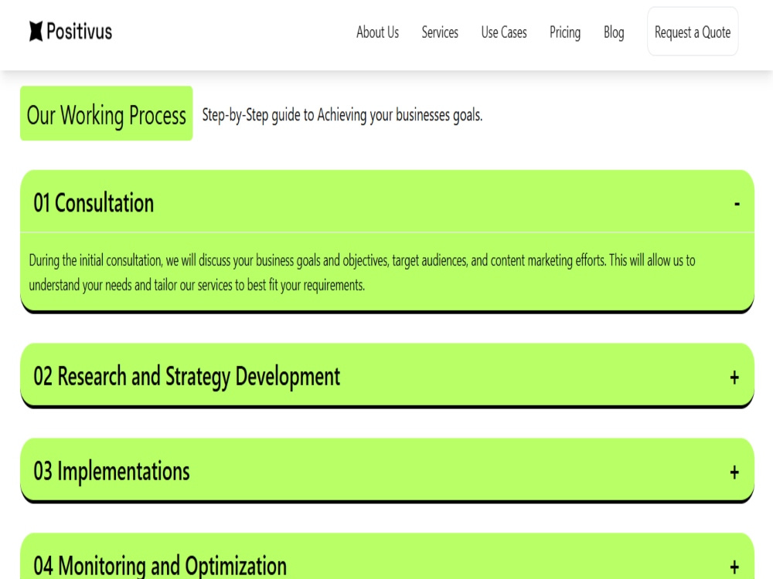Click the initial consultation description paragraph
The image size is (773, 579).
362,273
